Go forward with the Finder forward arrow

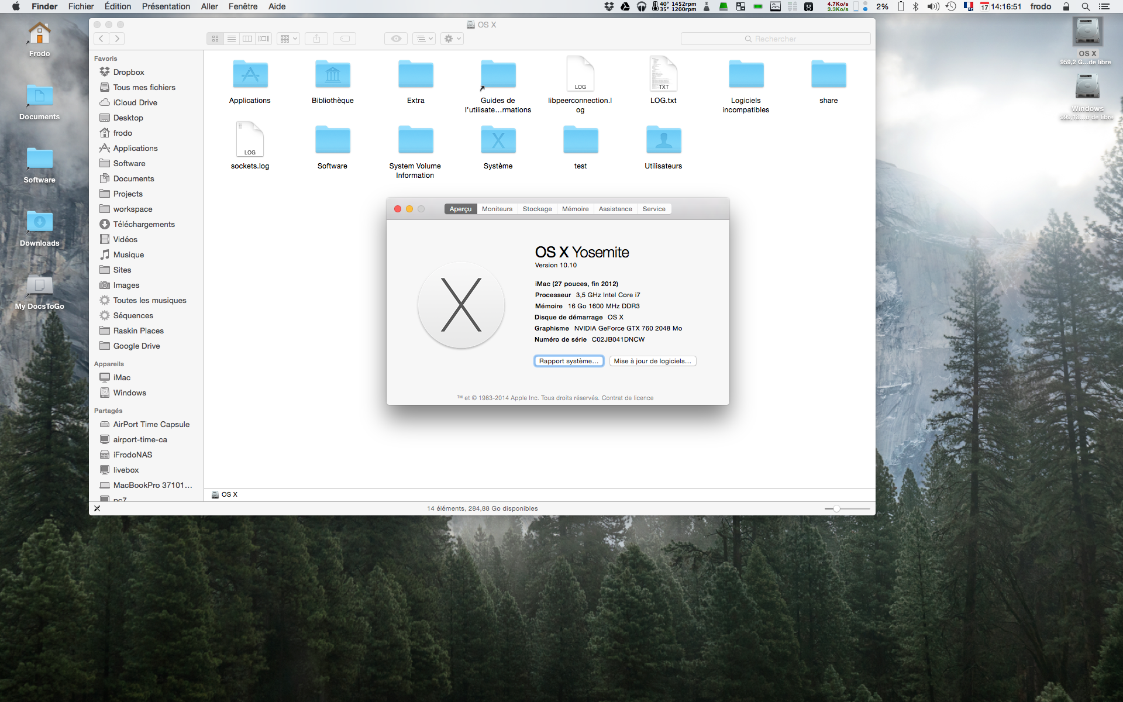pos(117,39)
